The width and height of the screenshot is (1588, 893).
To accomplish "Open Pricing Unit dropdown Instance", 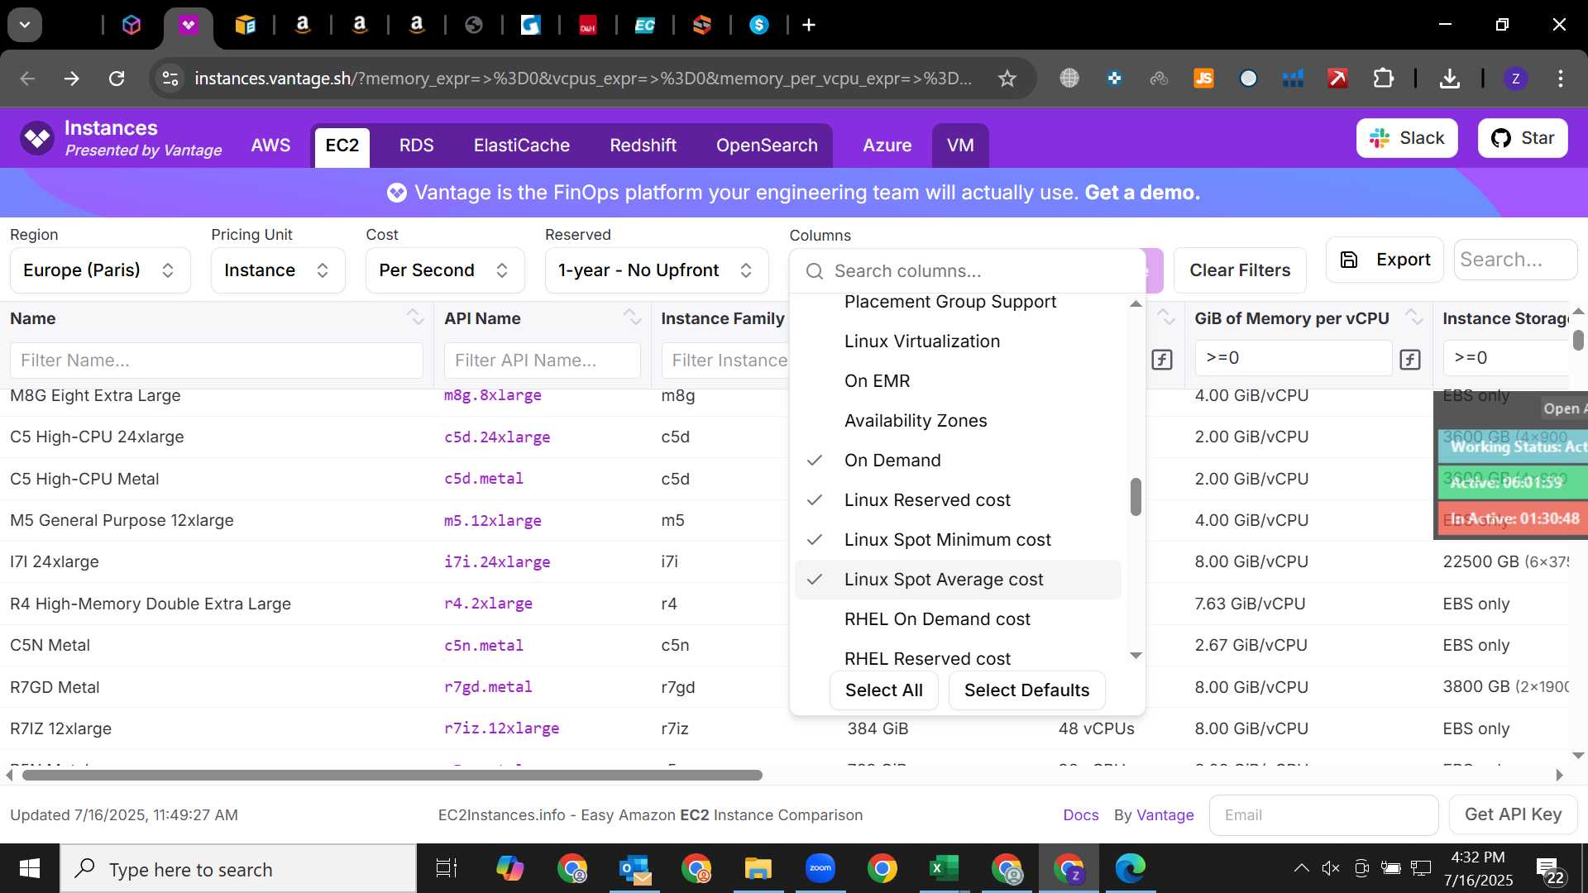I will pos(278,270).
